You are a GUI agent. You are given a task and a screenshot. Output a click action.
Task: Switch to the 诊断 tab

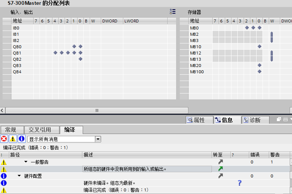tap(255, 120)
